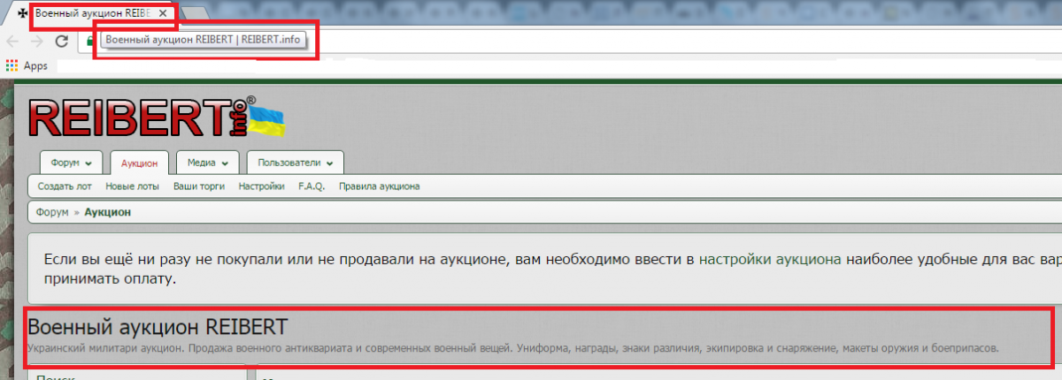Select Создать лот in the submenu
The width and height of the screenshot is (1062, 380).
tap(64, 186)
